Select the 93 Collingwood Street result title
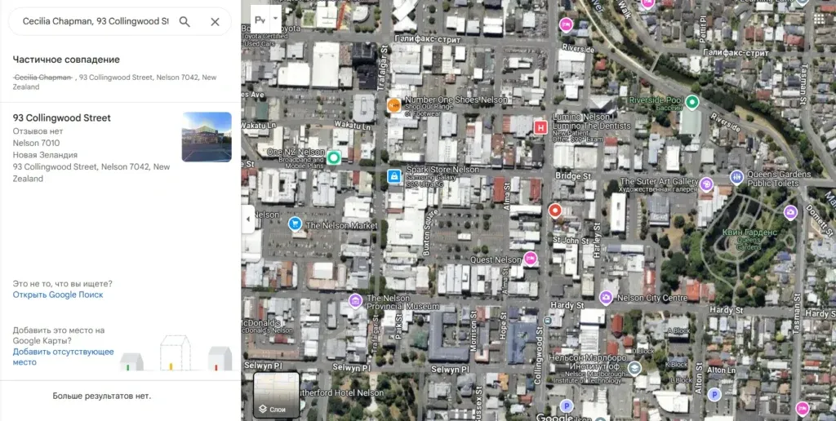 click(62, 117)
